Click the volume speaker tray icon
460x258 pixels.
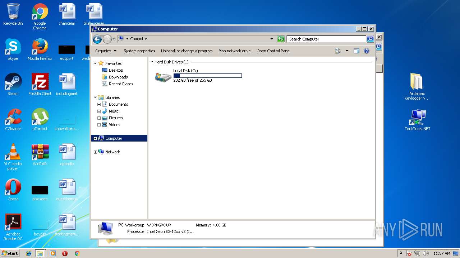coord(426,253)
